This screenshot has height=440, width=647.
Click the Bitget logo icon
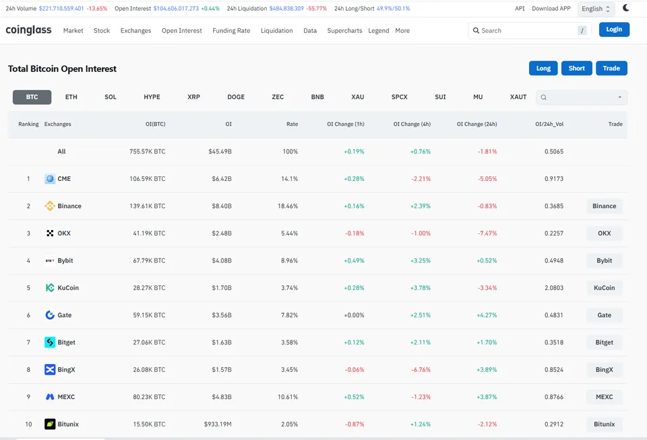(50, 342)
